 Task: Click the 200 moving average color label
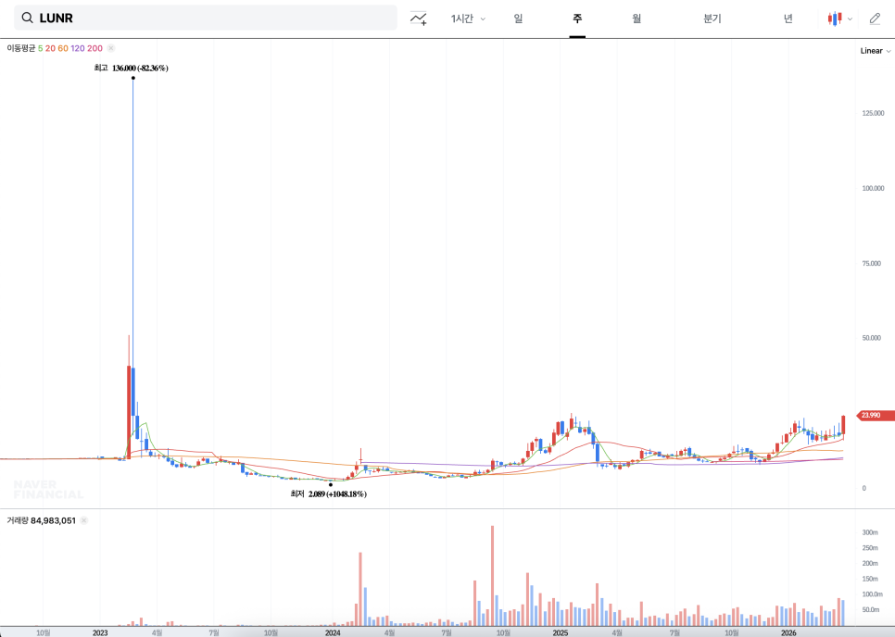tap(95, 47)
